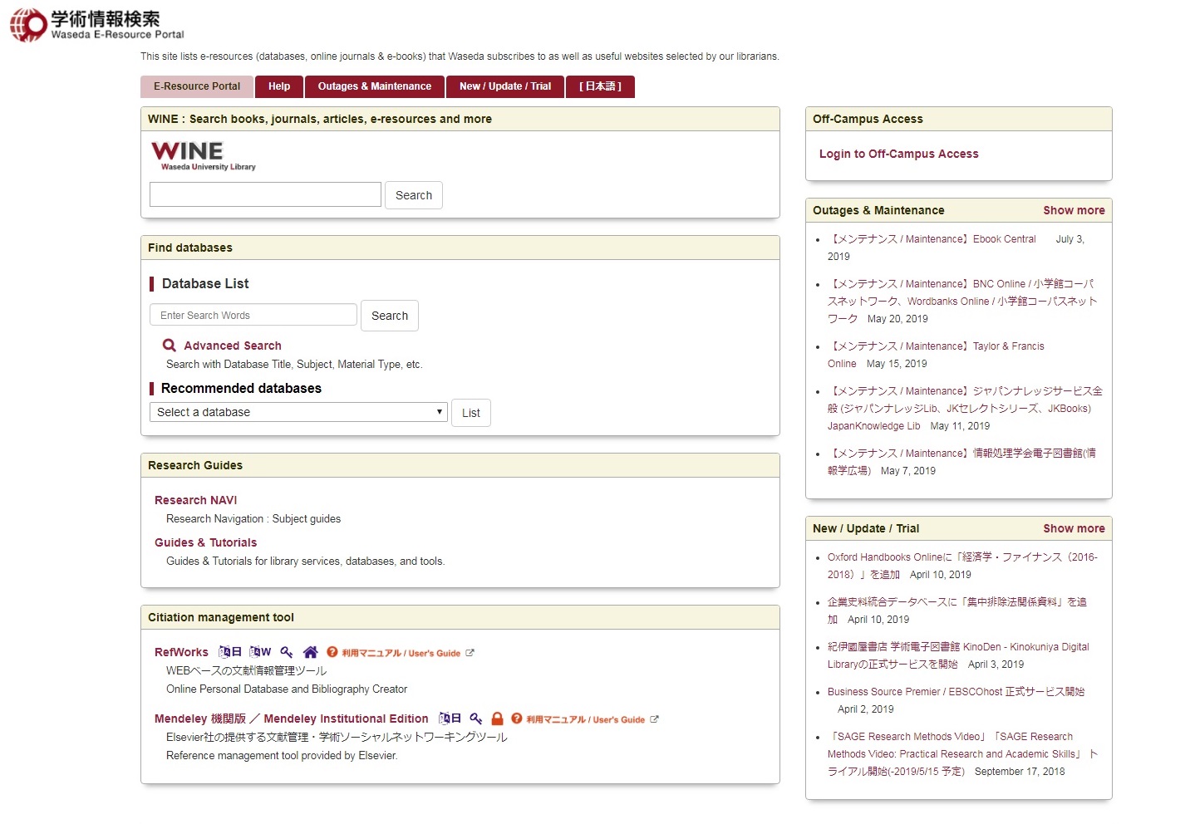The height and width of the screenshot is (824, 1190).
Task: Click the Mendeley key icon
Action: [475, 719]
